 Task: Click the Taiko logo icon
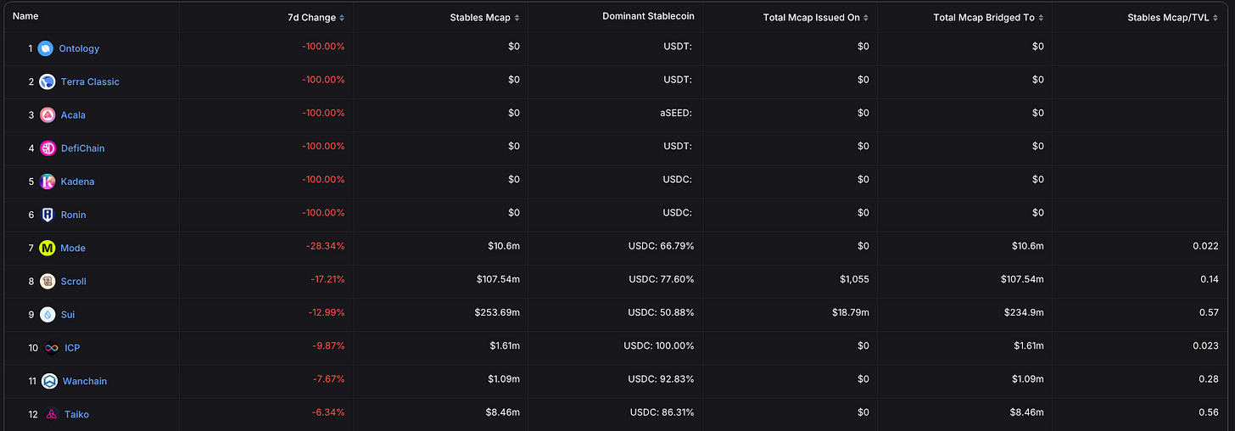(52, 414)
